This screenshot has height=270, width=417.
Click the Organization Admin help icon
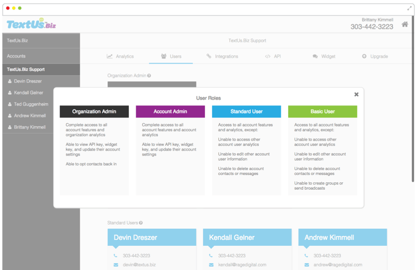coord(149,76)
